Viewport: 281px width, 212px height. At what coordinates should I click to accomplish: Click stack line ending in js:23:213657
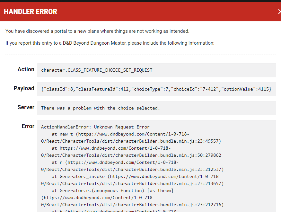pos(132,184)
